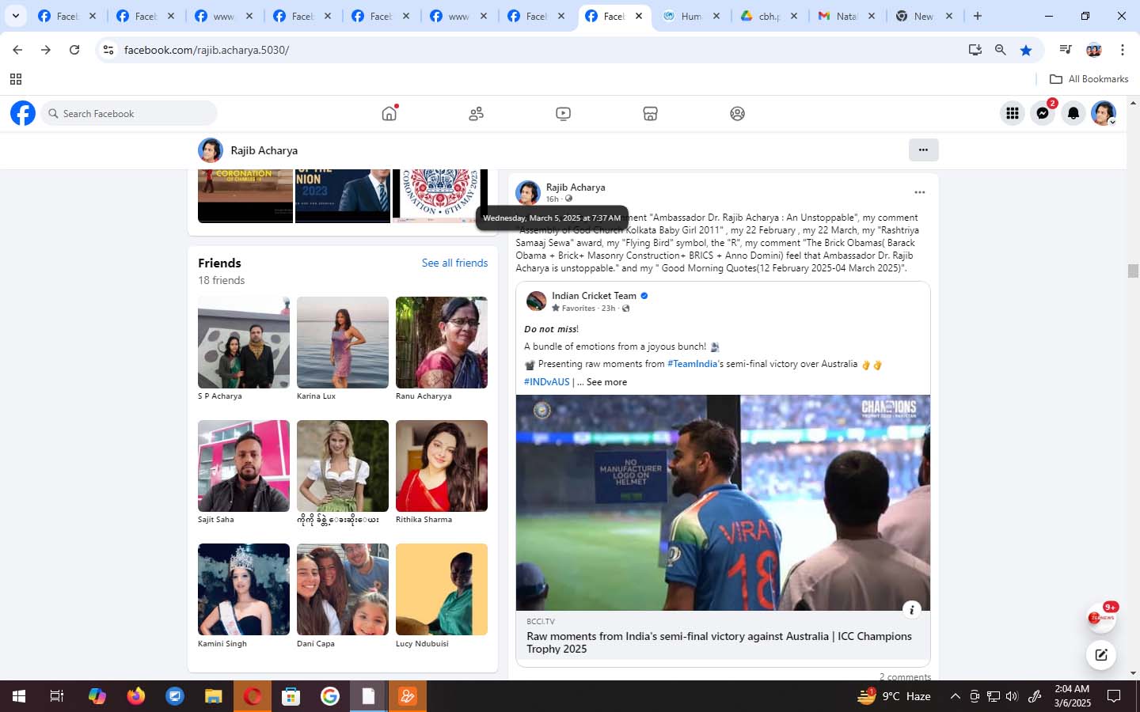Click the info icon on the cricket image

click(x=911, y=609)
